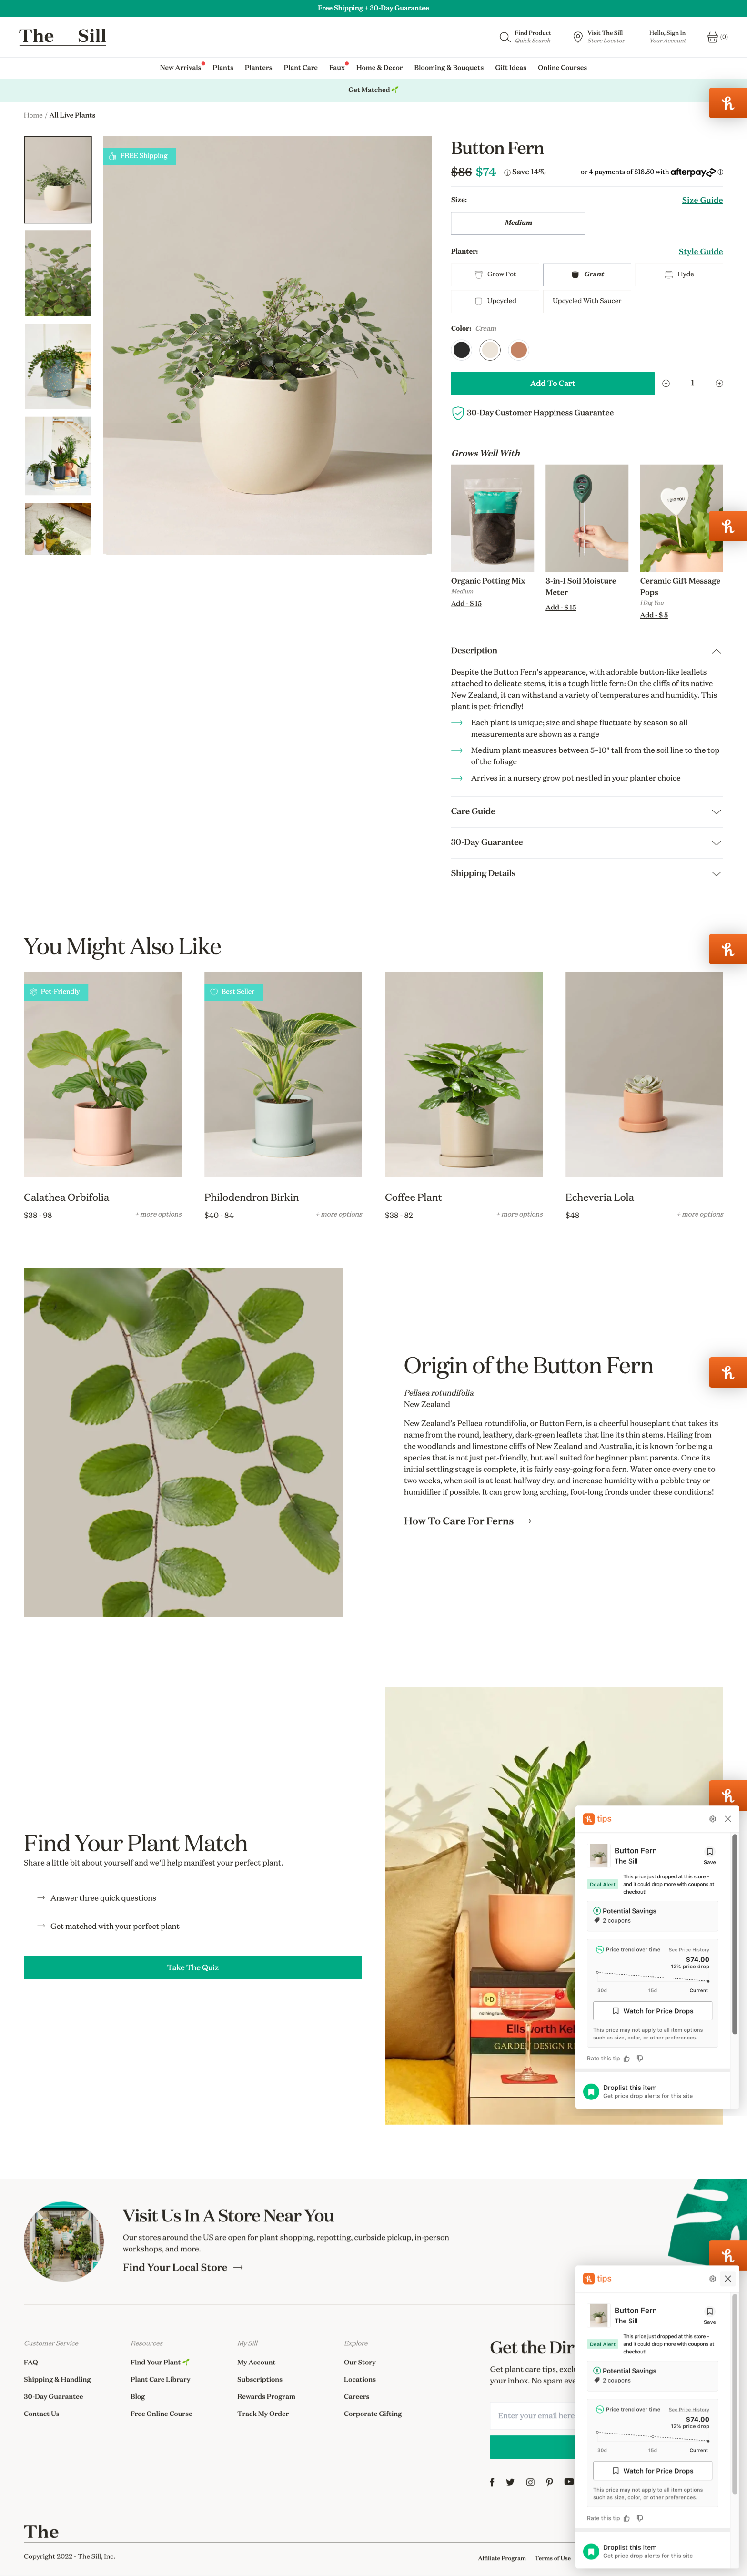
Task: Open the shopping cart icon
Action: [x=712, y=37]
